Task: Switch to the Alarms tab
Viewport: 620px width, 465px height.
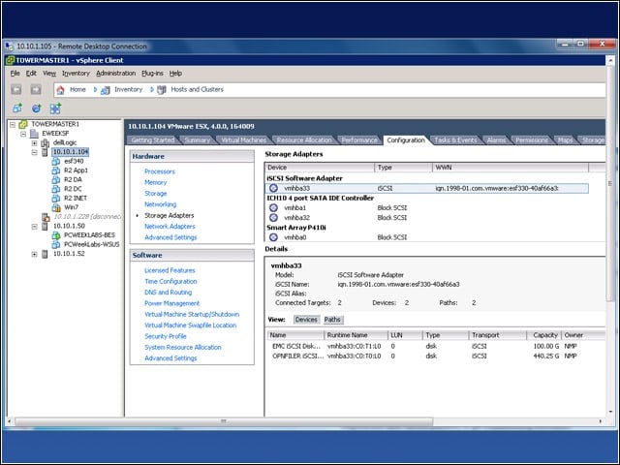Action: pyautogui.click(x=496, y=139)
